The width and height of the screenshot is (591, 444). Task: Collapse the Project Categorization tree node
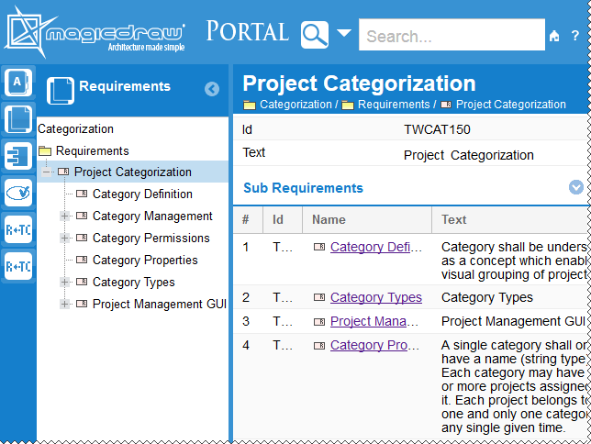pyautogui.click(x=47, y=172)
